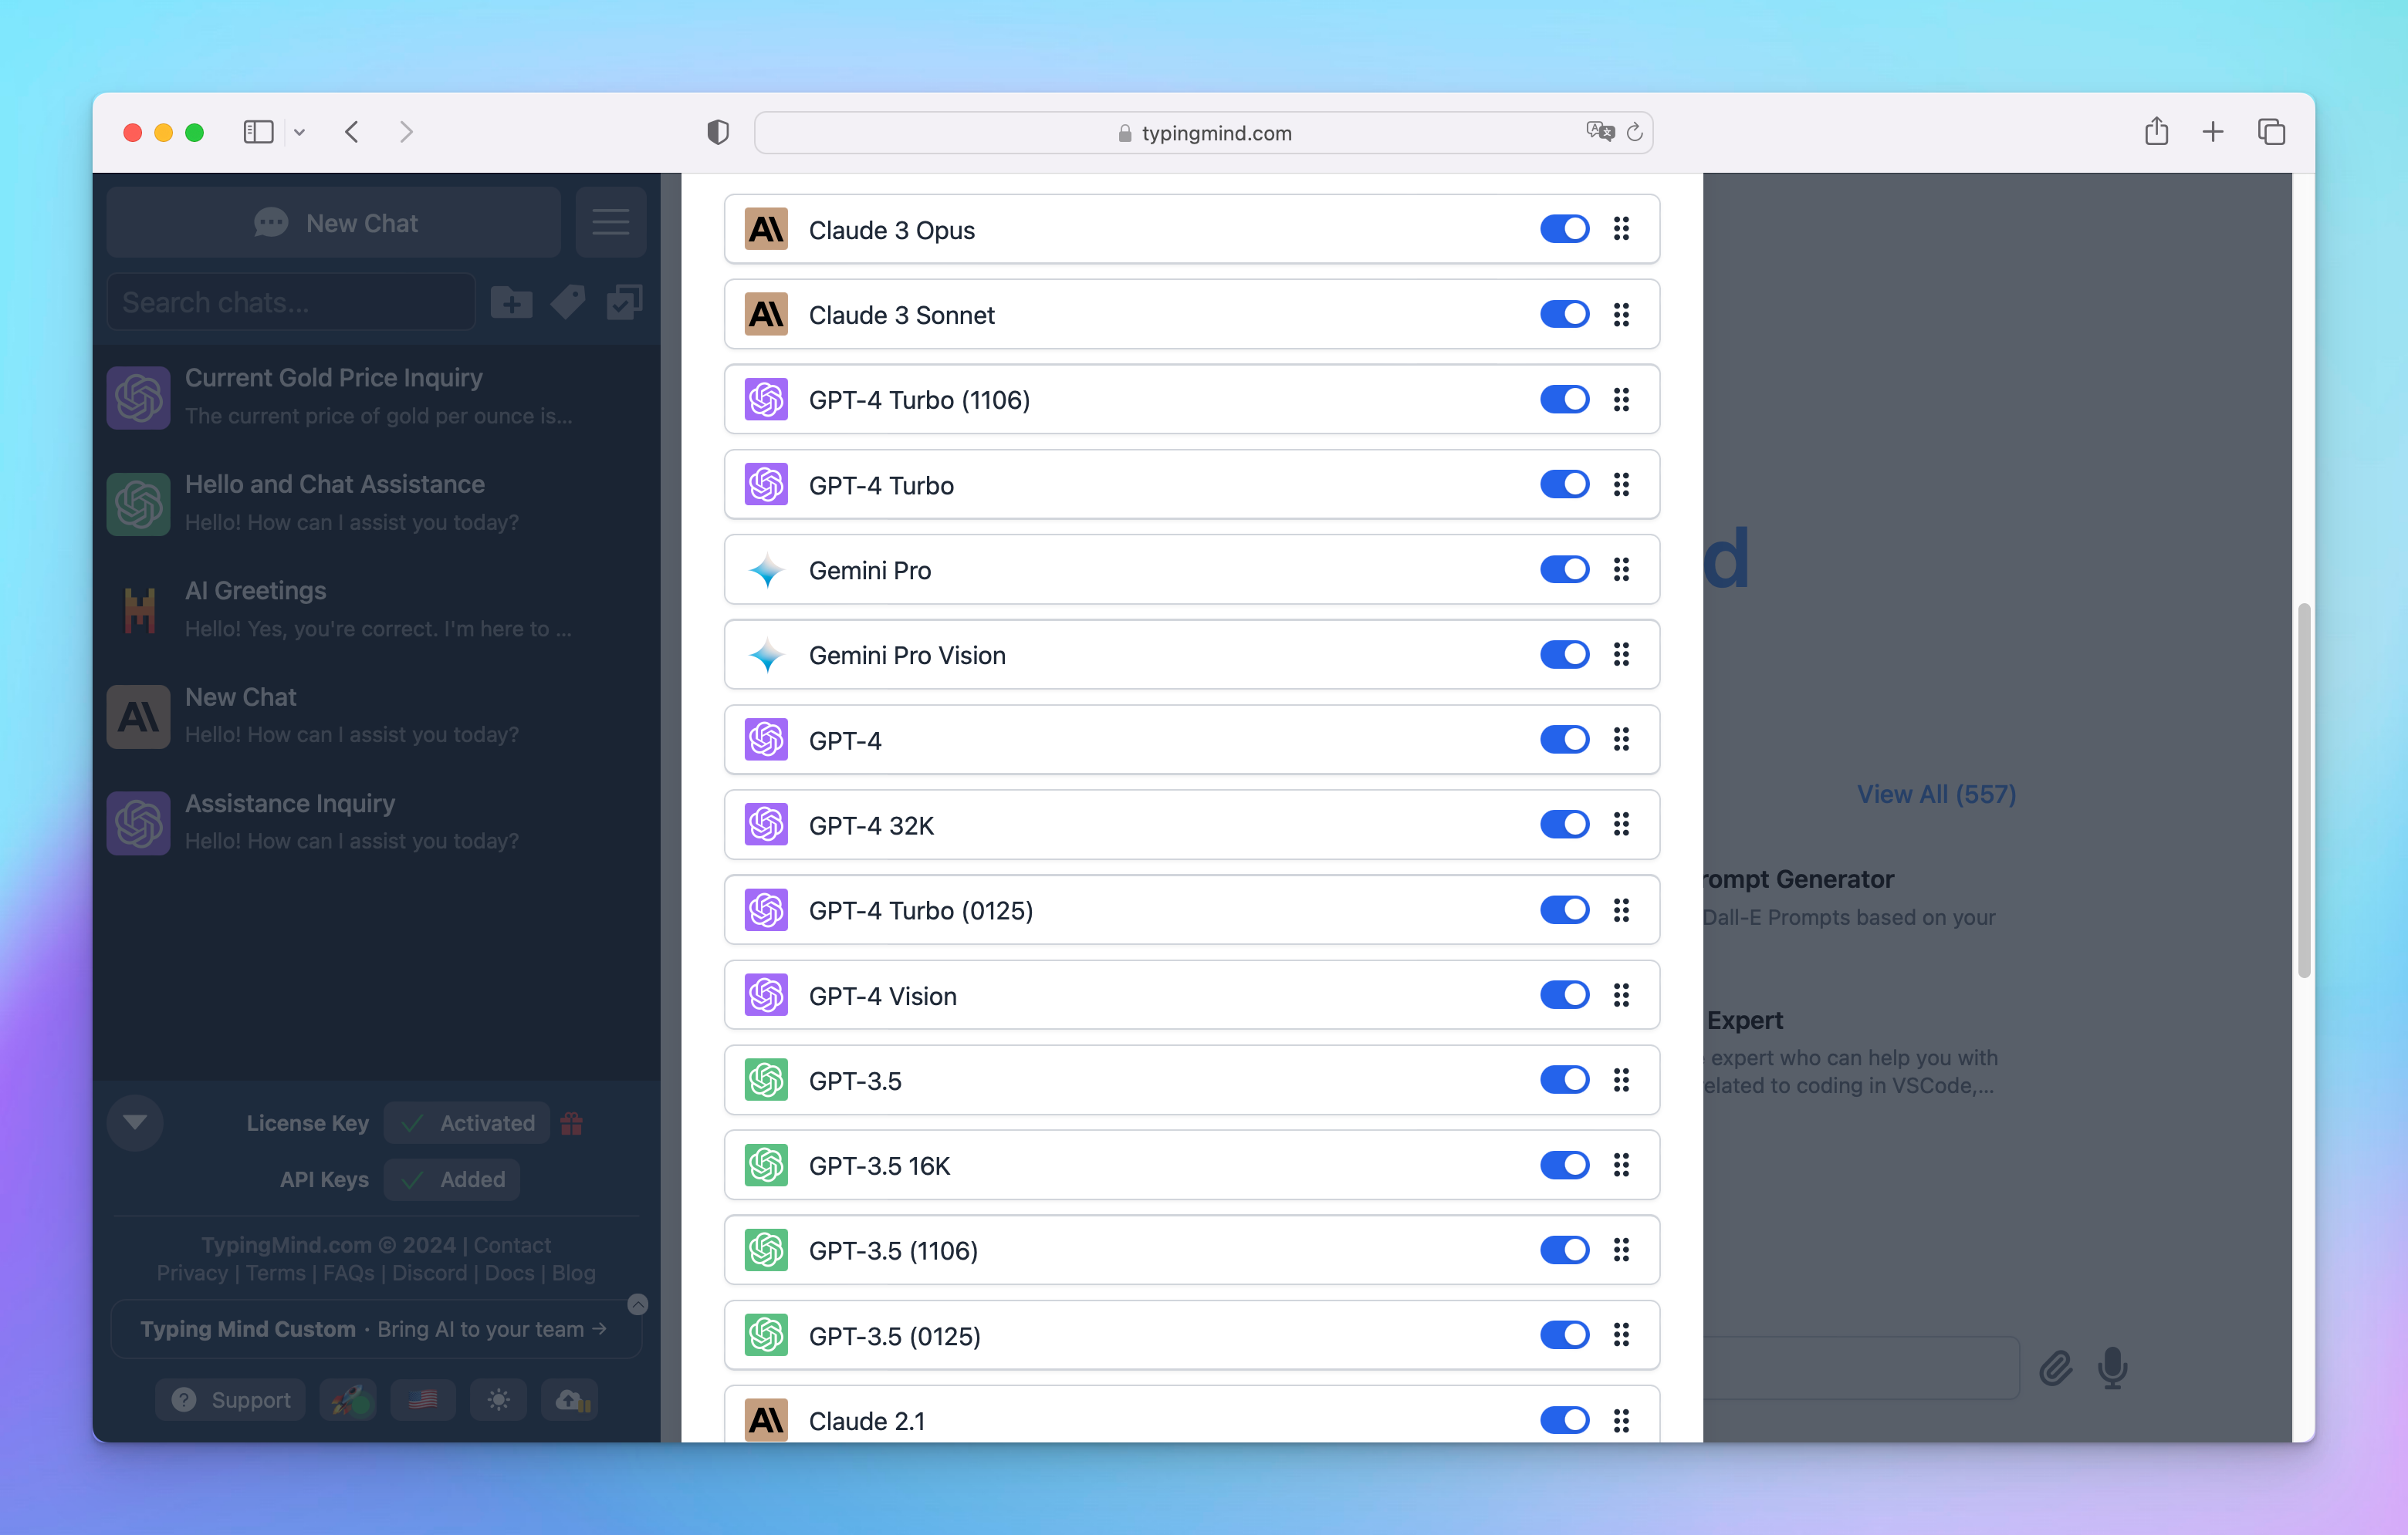Click the new folder icon beside search
2408x1535 pixels.
pos(511,302)
